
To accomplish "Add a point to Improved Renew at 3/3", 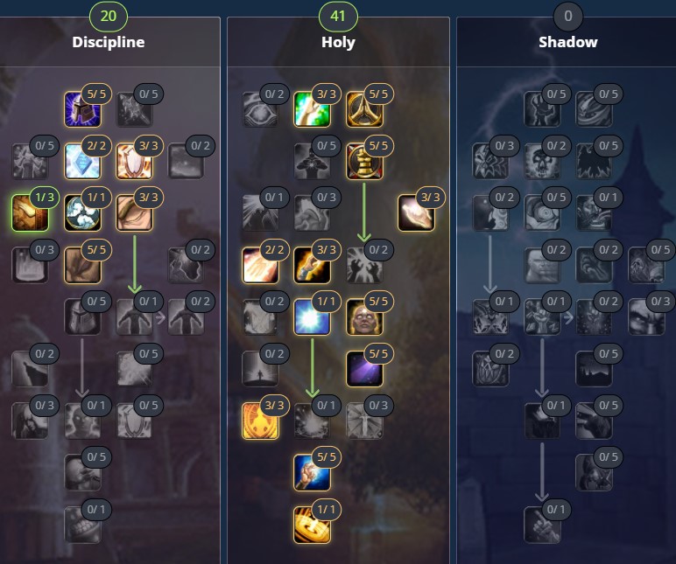I will click(312, 109).
